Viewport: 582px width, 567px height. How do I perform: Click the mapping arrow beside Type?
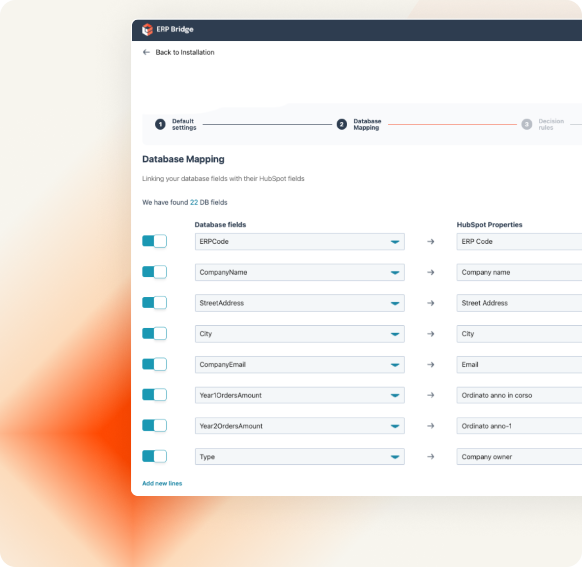(431, 457)
